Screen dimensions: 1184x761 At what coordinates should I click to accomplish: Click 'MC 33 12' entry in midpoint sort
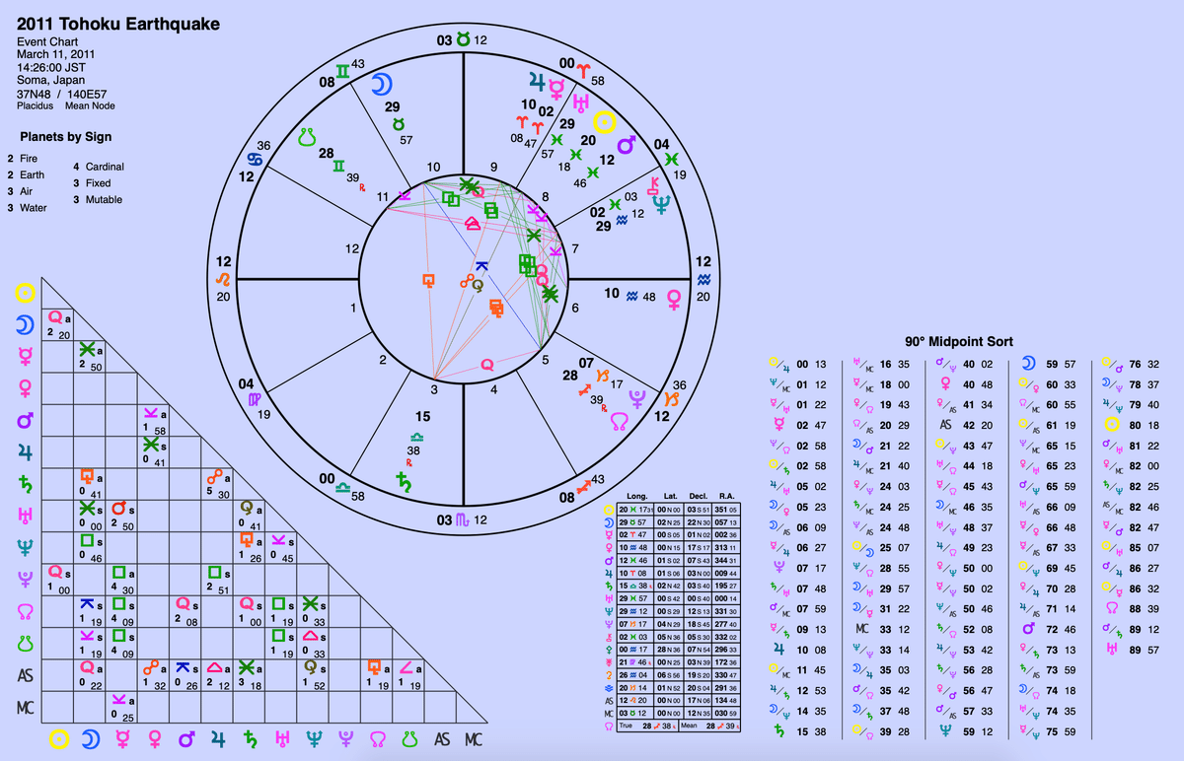coord(885,629)
